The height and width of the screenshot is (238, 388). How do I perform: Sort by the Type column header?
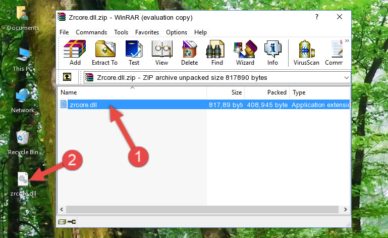(x=319, y=92)
